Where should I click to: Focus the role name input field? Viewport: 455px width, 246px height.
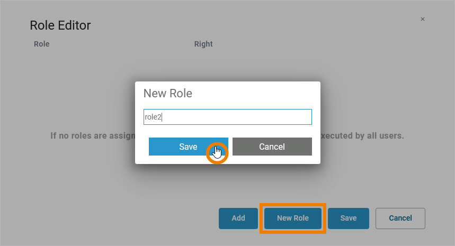pos(228,117)
